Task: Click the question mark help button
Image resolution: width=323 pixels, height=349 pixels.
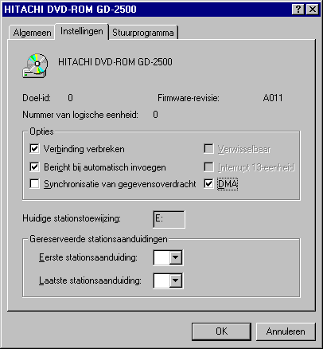Action: [298, 10]
